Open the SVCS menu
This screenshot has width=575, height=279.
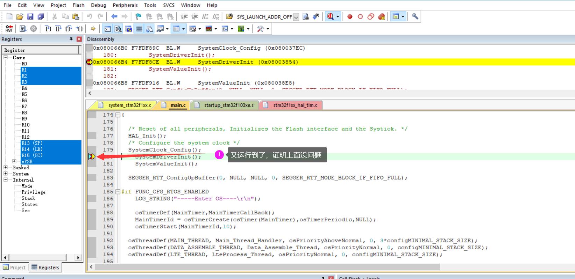tap(169, 5)
